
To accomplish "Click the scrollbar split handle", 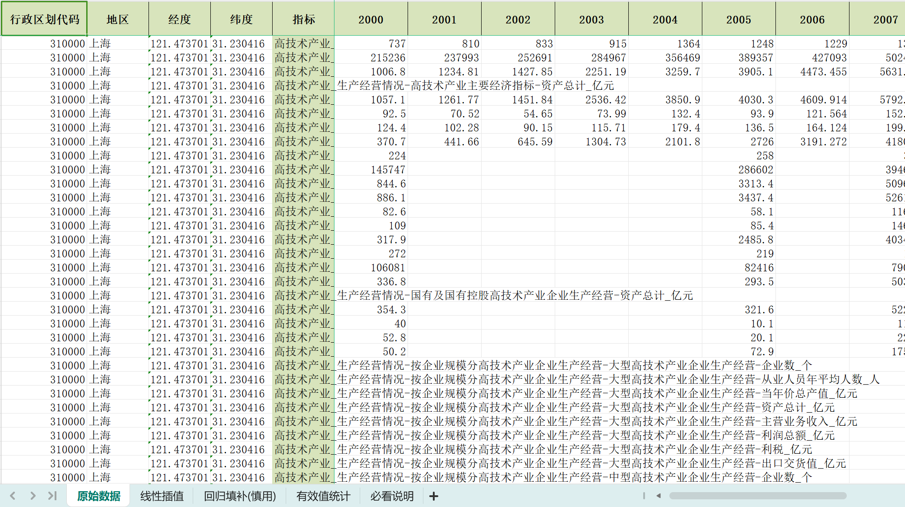I will (x=644, y=496).
